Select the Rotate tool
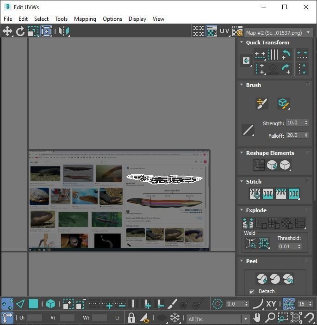The width and height of the screenshot is (317, 325). [x=20, y=31]
